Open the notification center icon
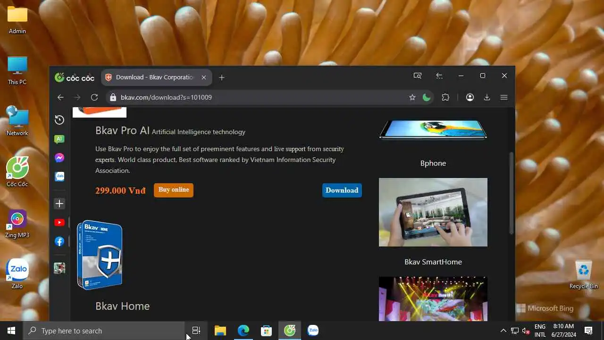The width and height of the screenshot is (604, 340). (x=588, y=331)
